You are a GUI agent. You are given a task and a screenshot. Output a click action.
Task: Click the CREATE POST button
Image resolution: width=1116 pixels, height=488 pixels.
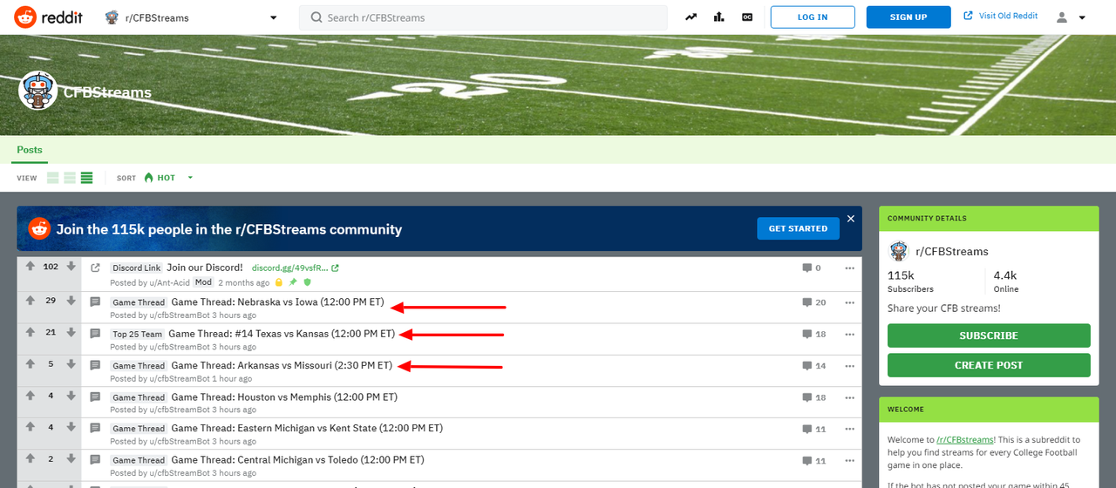989,365
